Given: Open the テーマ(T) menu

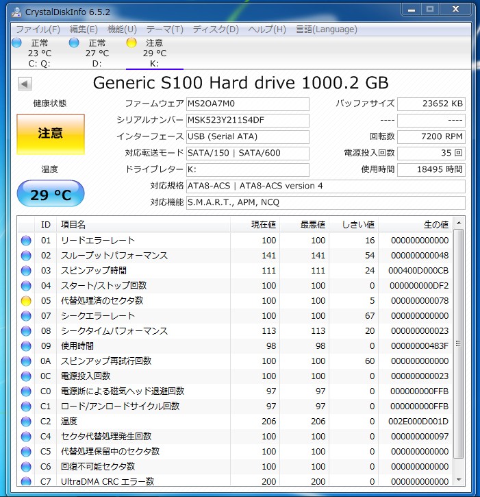Looking at the screenshot, I should click(164, 29).
